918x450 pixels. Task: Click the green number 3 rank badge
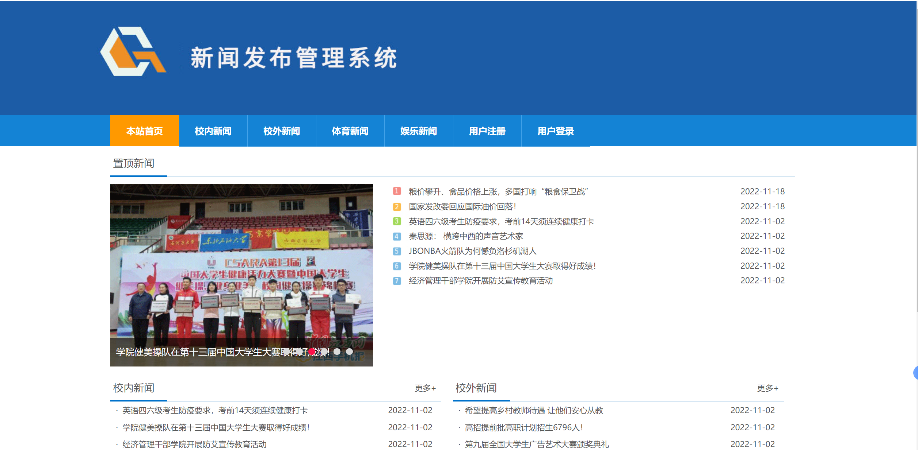(x=397, y=221)
